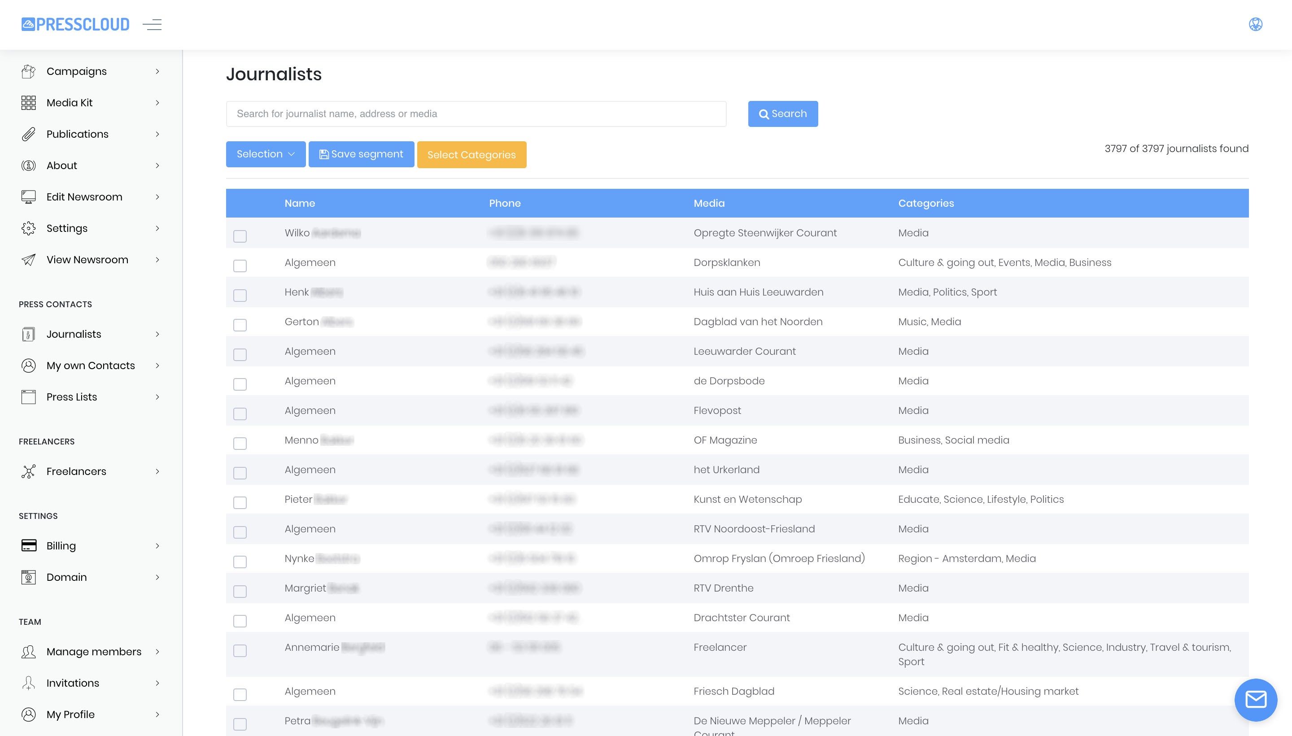Click the Freelancers network icon

pyautogui.click(x=28, y=471)
